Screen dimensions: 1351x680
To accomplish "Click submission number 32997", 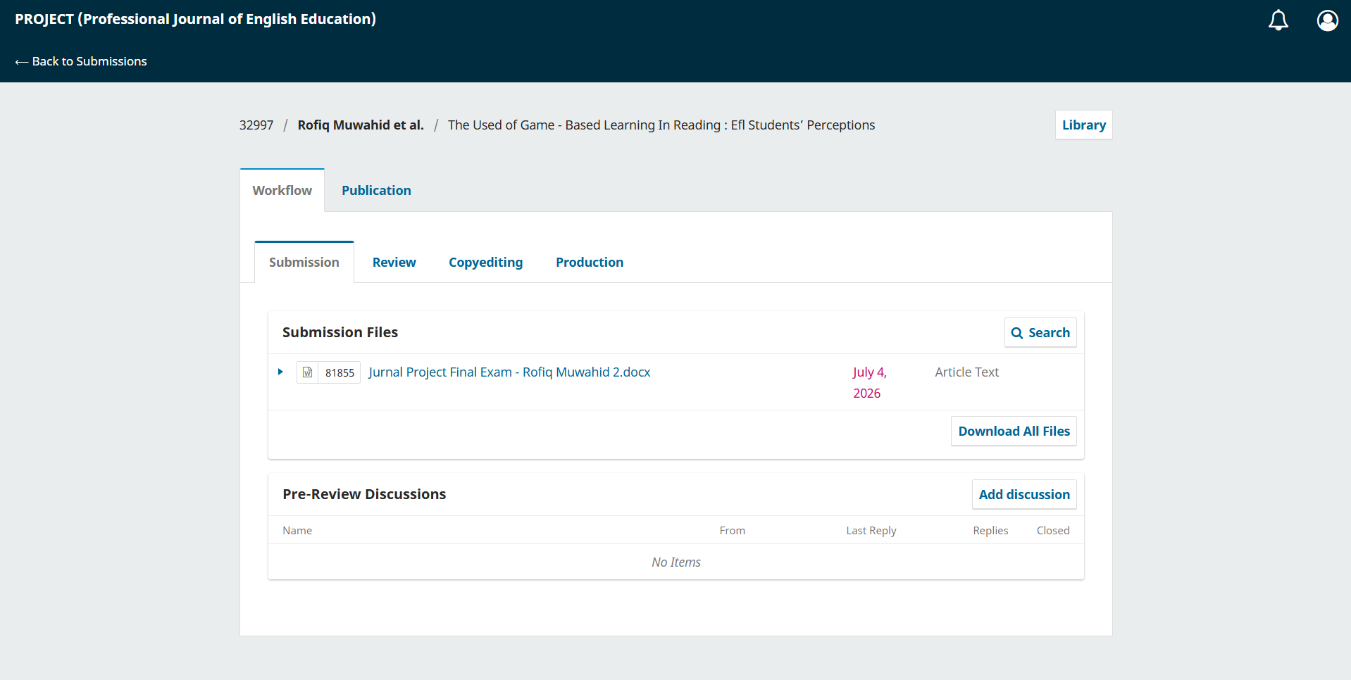I will point(256,125).
